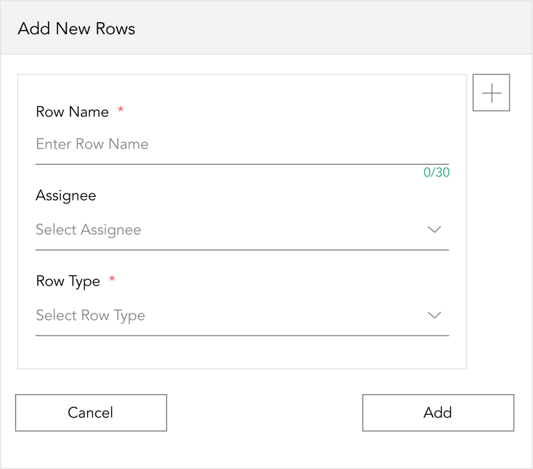Click the Row Name label
This screenshot has height=469, width=533.
coord(72,112)
